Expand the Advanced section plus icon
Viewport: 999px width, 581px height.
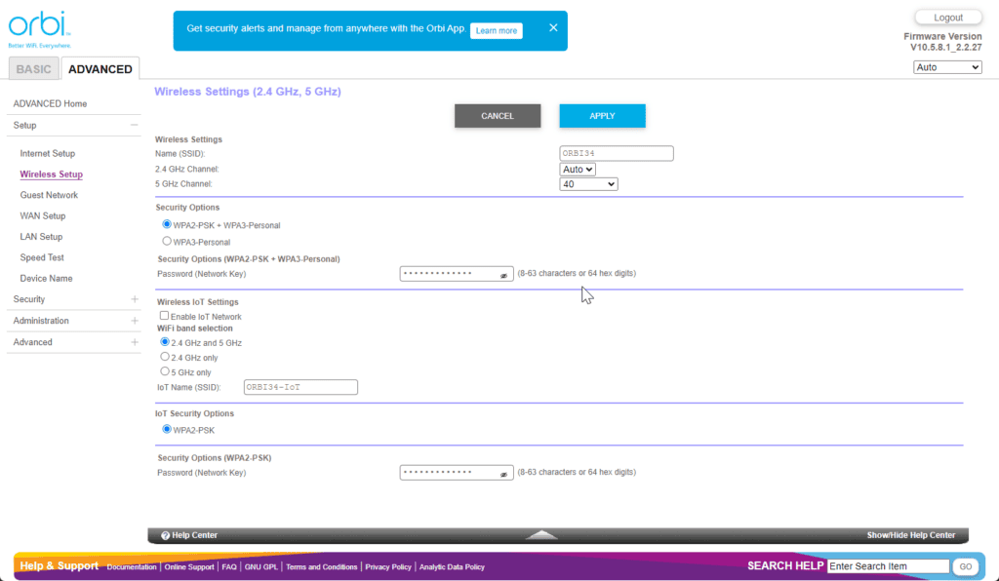pyautogui.click(x=134, y=342)
